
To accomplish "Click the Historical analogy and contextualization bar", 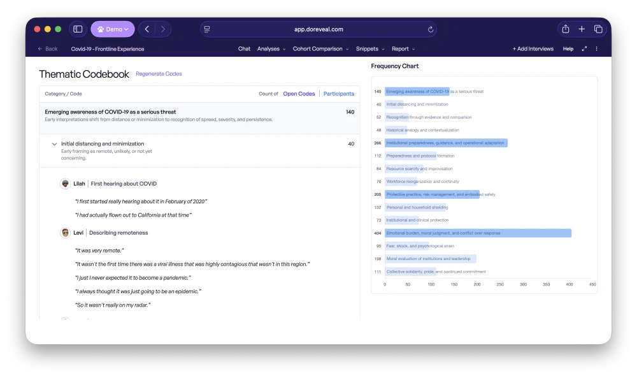I will 396,130.
